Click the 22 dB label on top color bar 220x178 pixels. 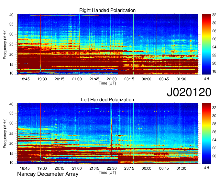pyautogui.click(x=214, y=55)
